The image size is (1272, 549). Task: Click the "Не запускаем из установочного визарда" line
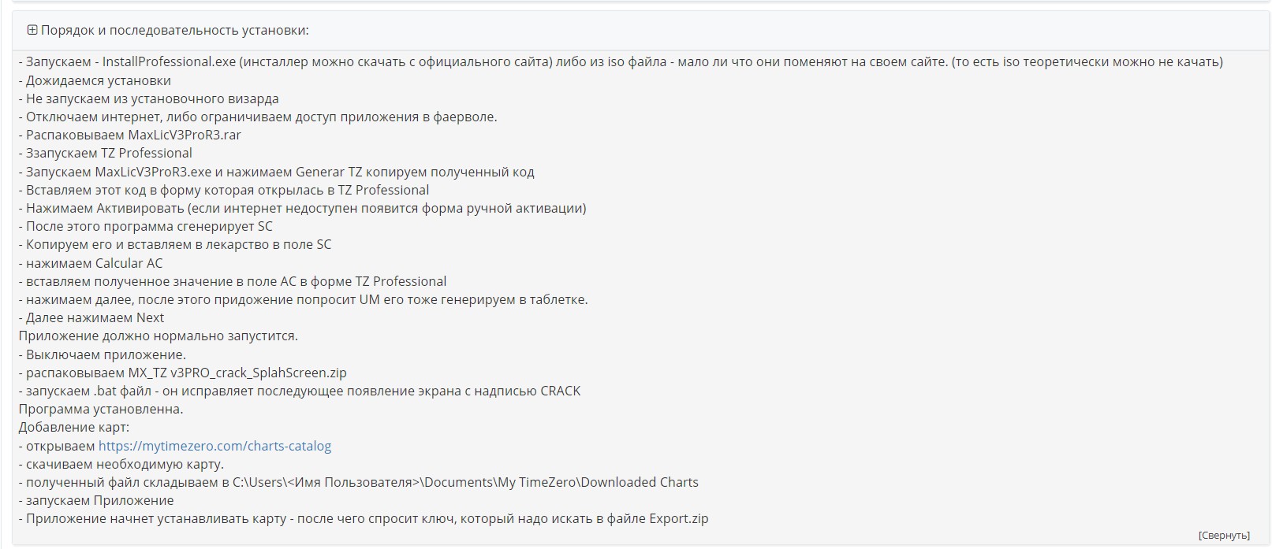point(152,98)
